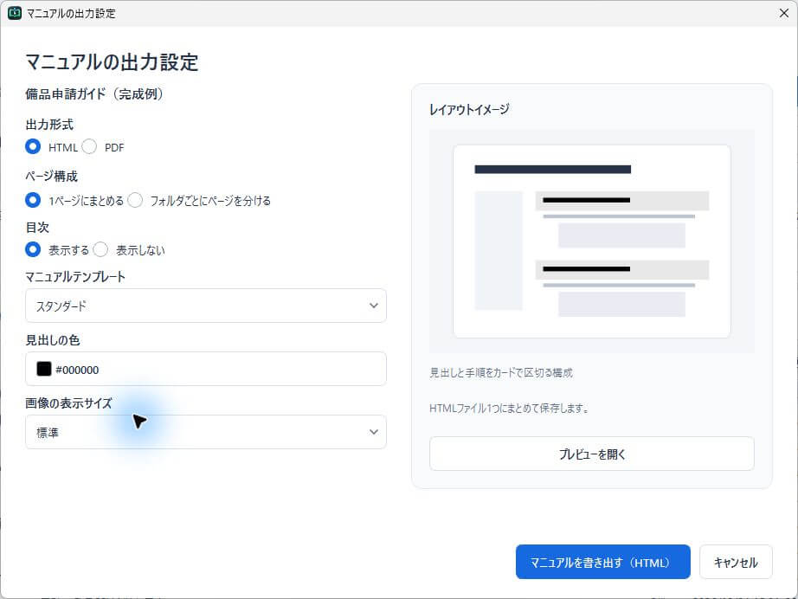Click the 目次 section label
Viewport: 798px width, 599px height.
(37, 227)
